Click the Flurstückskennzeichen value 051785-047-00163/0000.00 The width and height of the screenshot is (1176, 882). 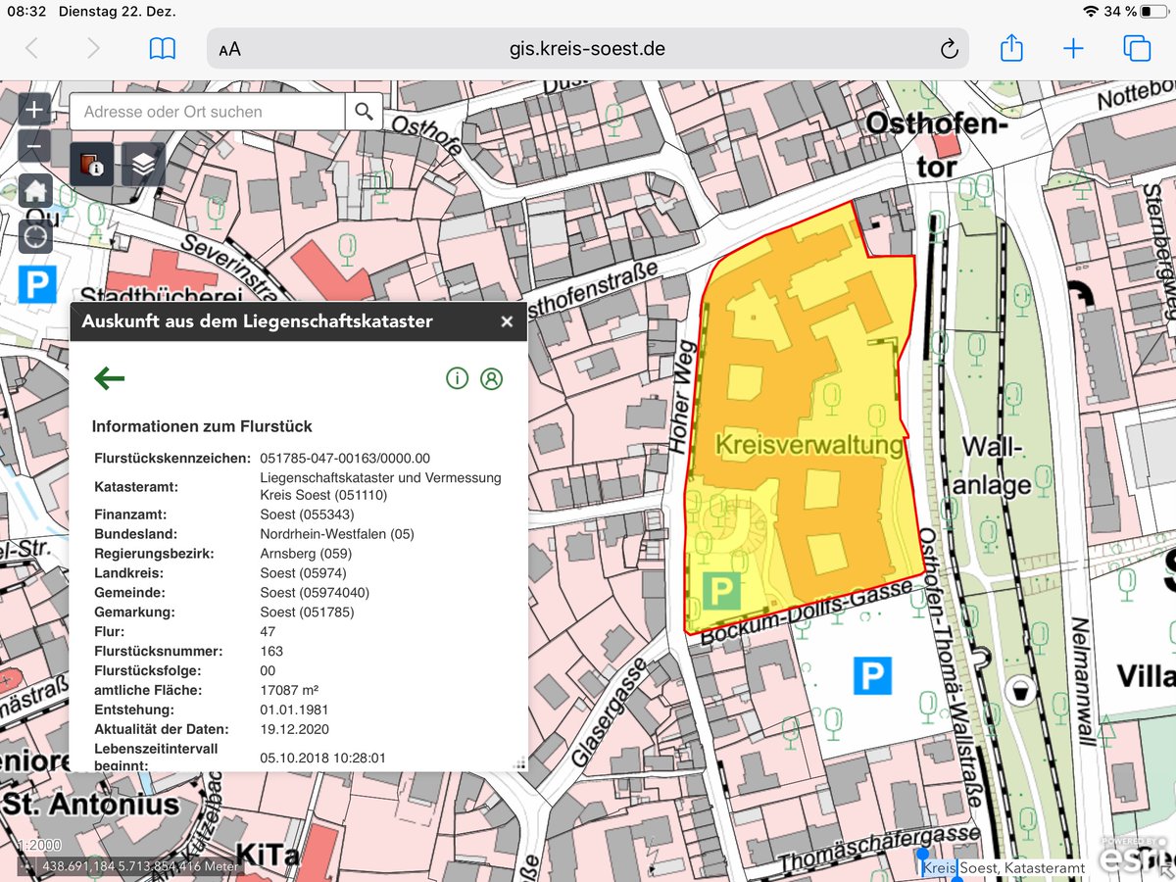(x=345, y=458)
